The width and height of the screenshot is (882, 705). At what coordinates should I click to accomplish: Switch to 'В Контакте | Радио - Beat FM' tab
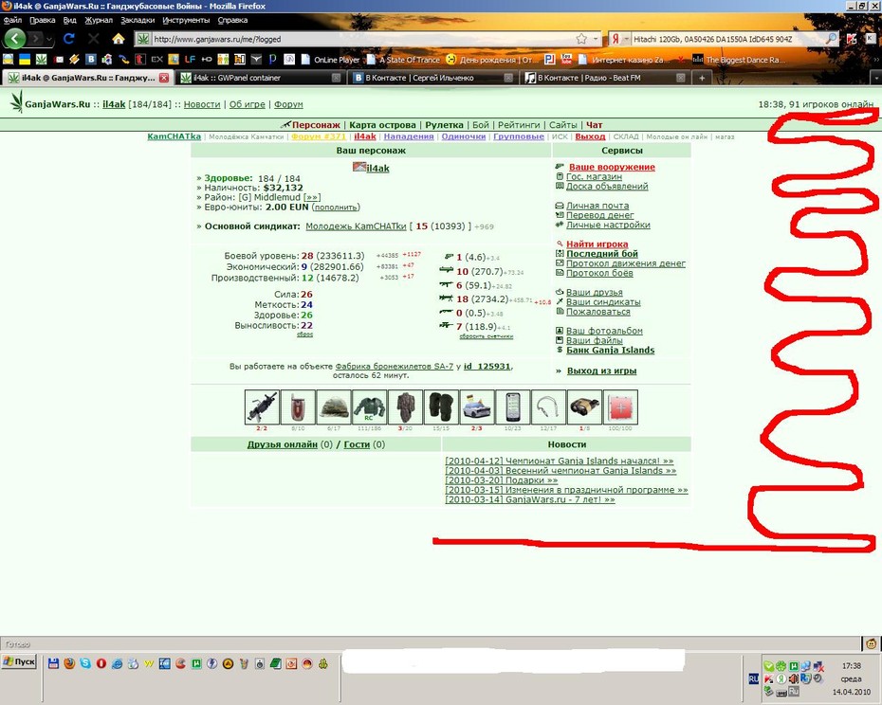pyautogui.click(x=605, y=78)
